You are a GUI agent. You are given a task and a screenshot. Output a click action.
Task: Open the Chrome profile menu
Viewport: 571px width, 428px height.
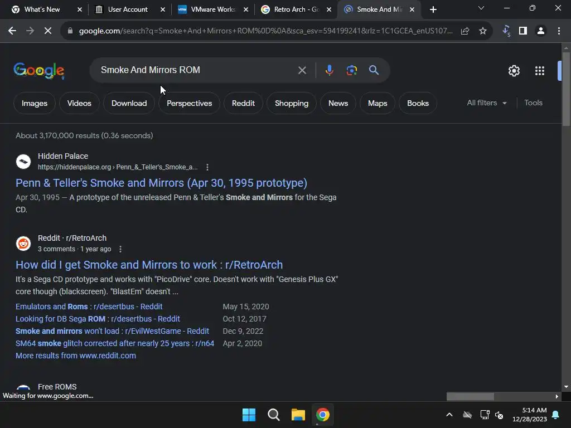pos(541,31)
